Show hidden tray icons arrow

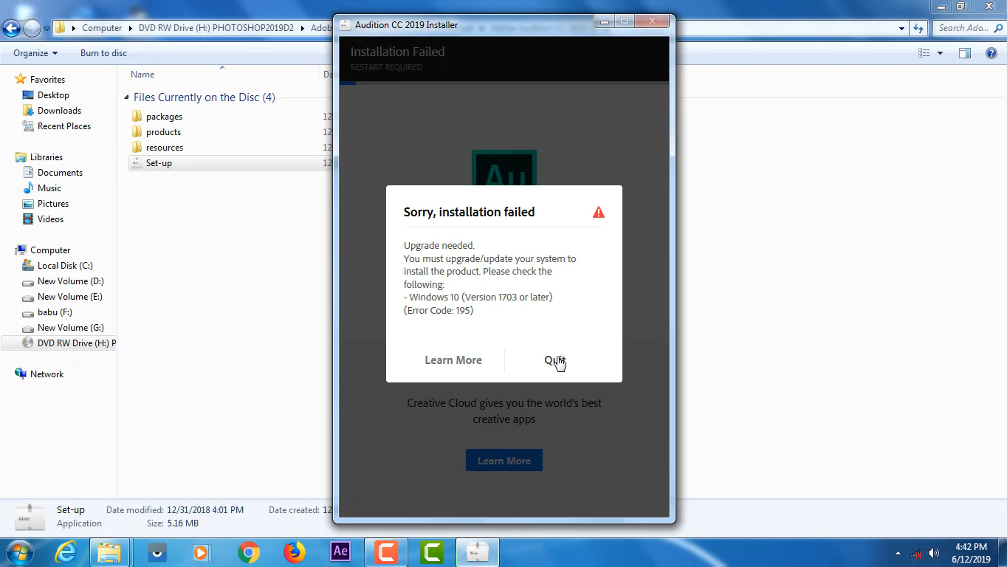(x=898, y=553)
